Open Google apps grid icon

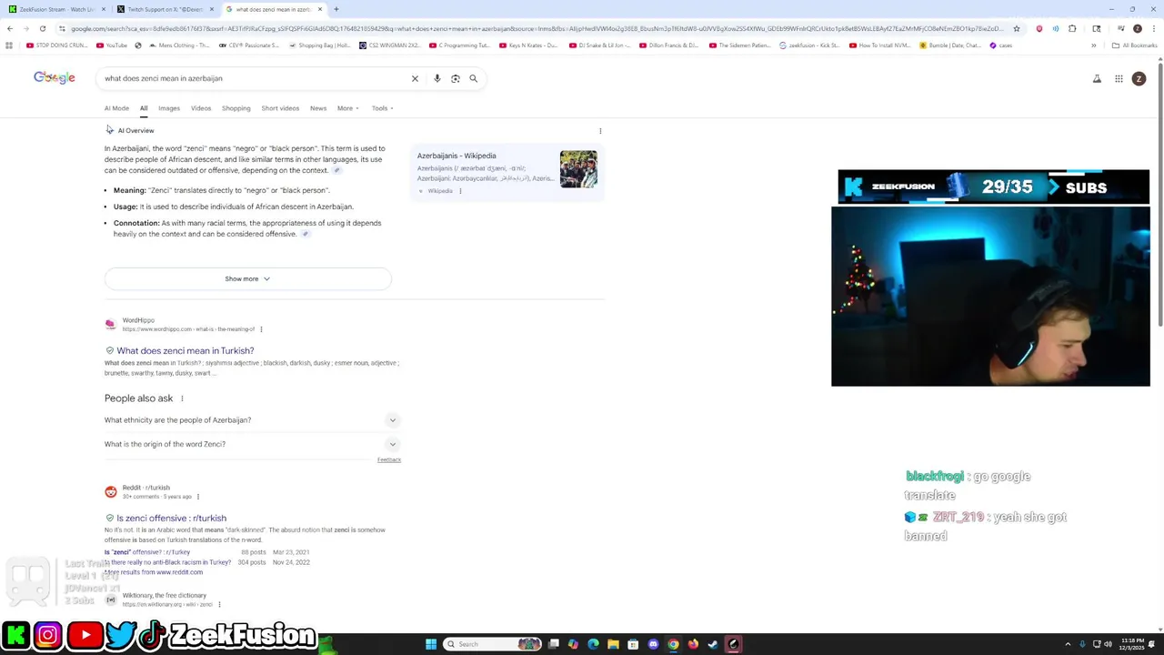tap(1119, 78)
